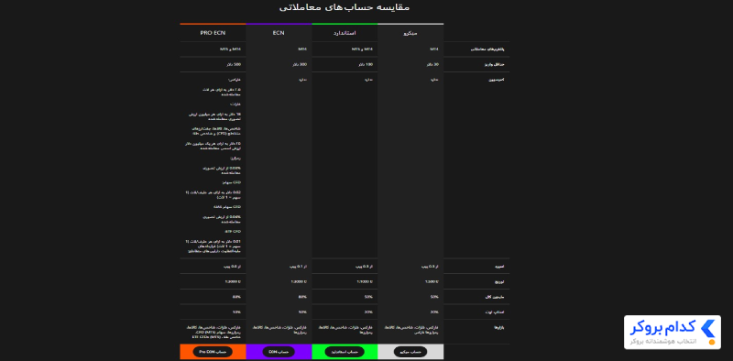The width and height of the screenshot is (733, 361).
Task: Click the 300 دلار minimum deposit cell
Action: 300,64
